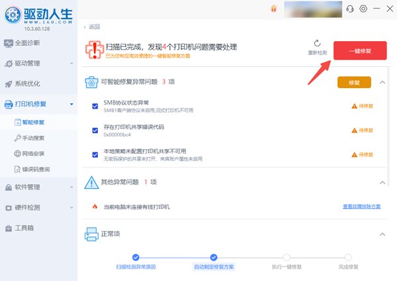The height and width of the screenshot is (281, 397).
Task: Click the 软件管理 bag icon
Action: (9, 188)
